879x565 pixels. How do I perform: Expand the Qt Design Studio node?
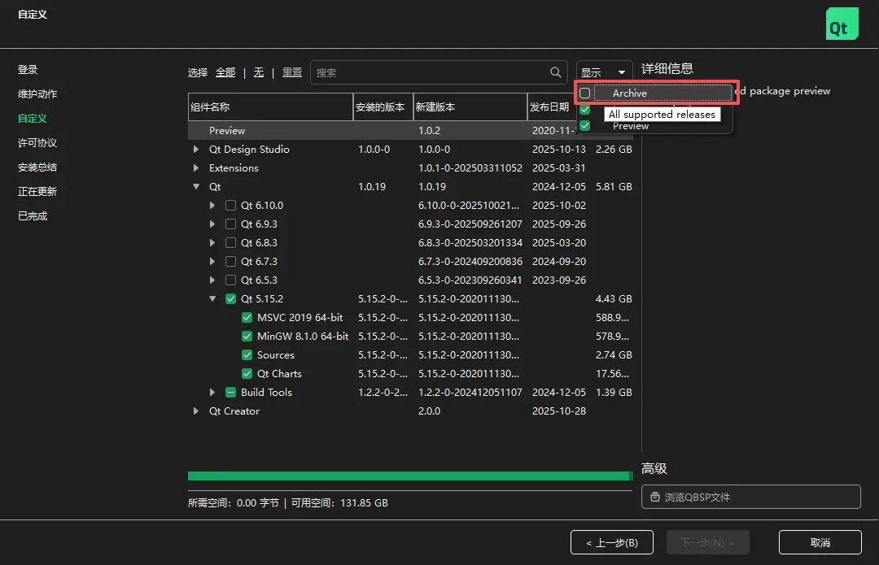(195, 150)
